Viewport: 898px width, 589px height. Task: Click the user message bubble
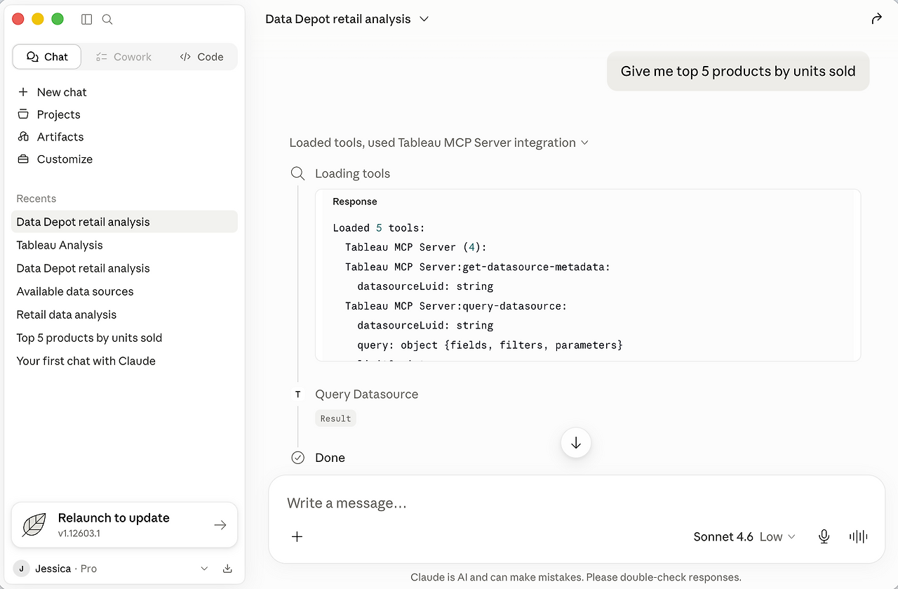pyautogui.click(x=738, y=71)
